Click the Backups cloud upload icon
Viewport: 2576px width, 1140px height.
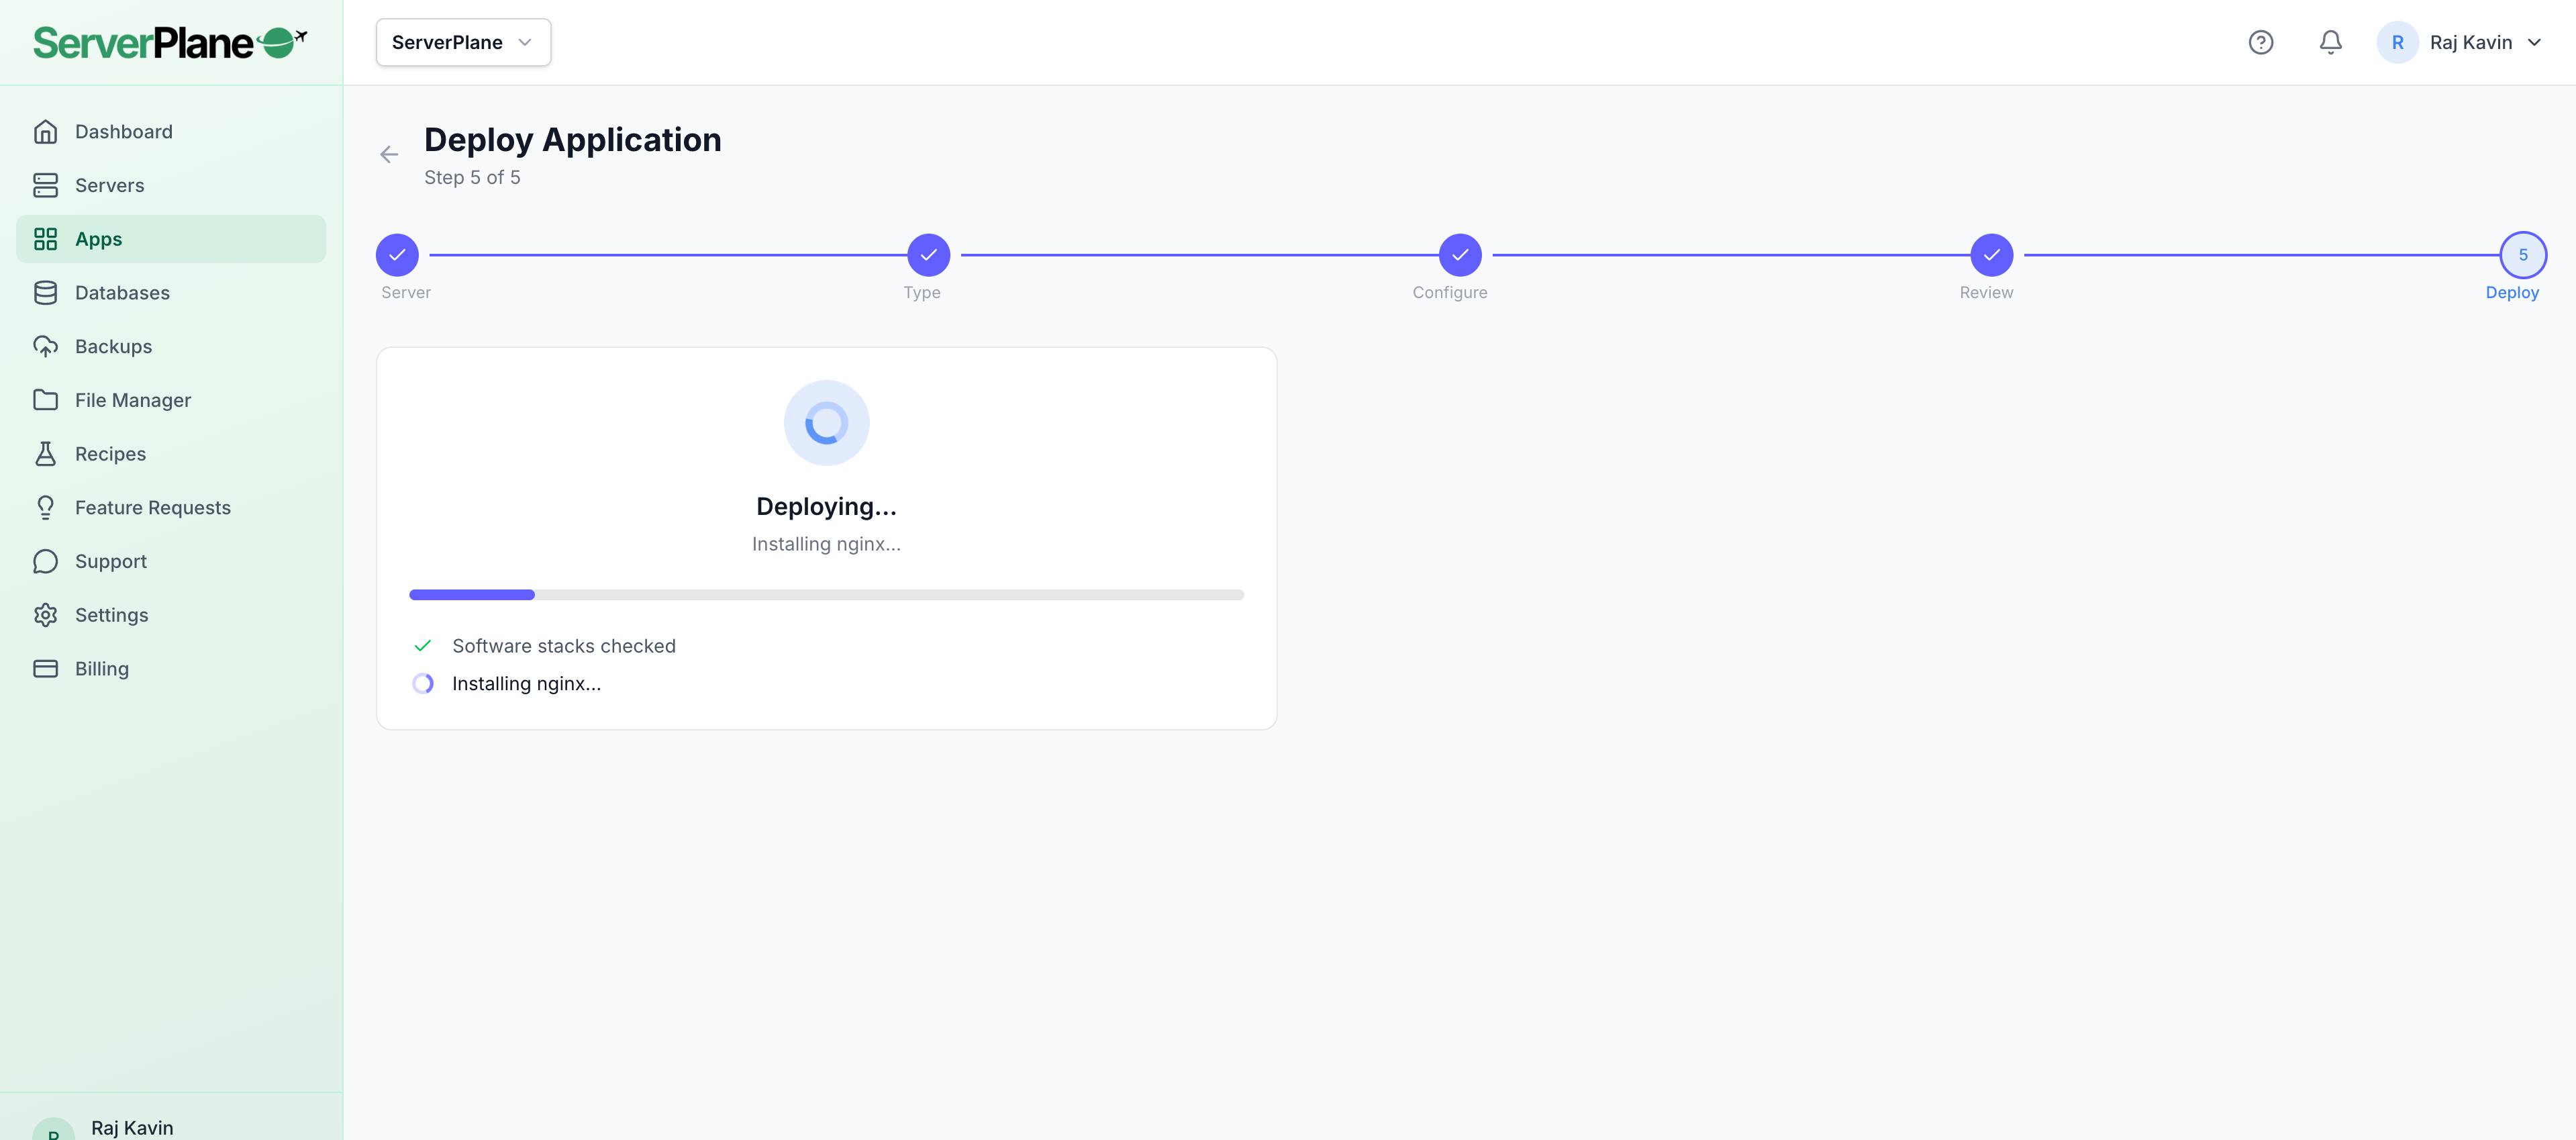[x=45, y=346]
